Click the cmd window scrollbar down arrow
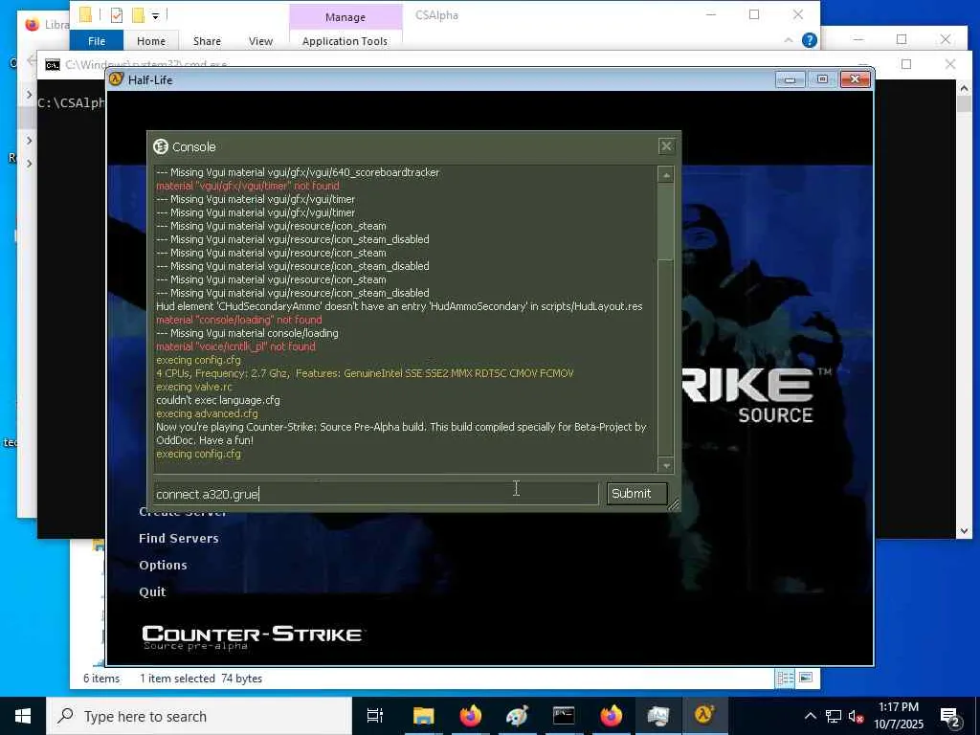Screen dimensions: 980x735 tap(963, 531)
